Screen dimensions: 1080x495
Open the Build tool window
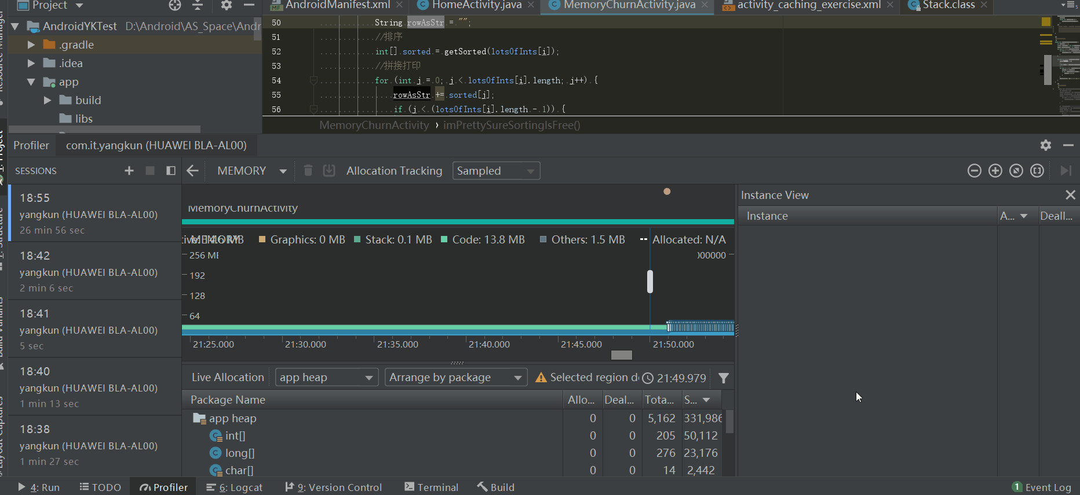496,487
